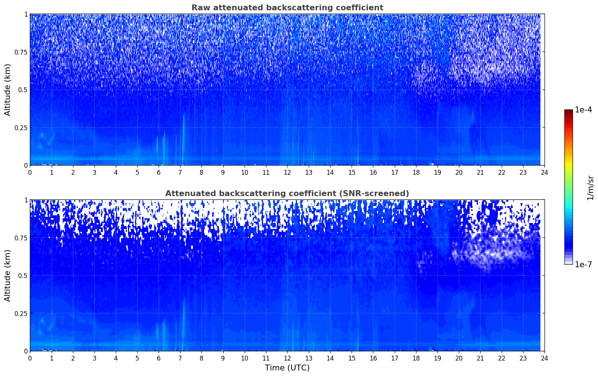The height and width of the screenshot is (376, 598).
Task: Click the hour 2 time tick under the SNR-screened plot
Action: click(73, 358)
